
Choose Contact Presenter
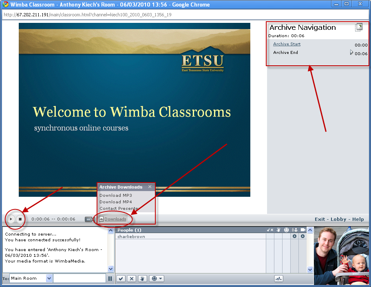119,208
